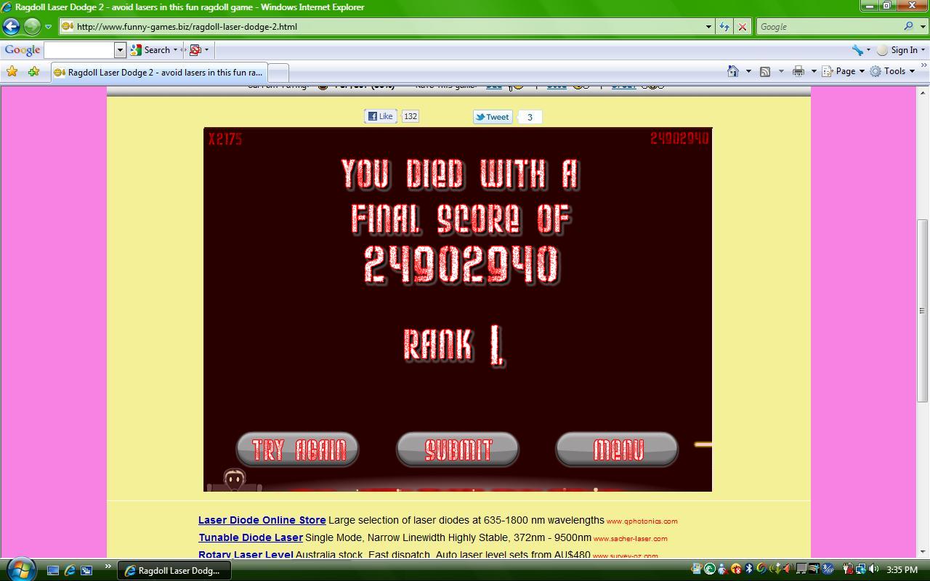The height and width of the screenshot is (581, 930).
Task: Open a new blank tab
Action: (278, 73)
